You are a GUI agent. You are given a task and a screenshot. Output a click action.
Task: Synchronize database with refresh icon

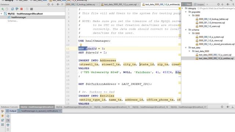pos(12,9)
